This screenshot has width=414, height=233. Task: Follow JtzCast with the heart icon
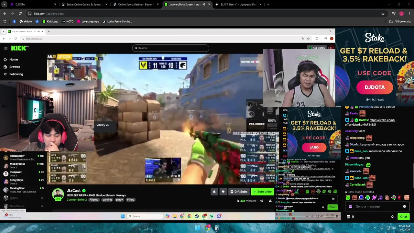pos(223,192)
